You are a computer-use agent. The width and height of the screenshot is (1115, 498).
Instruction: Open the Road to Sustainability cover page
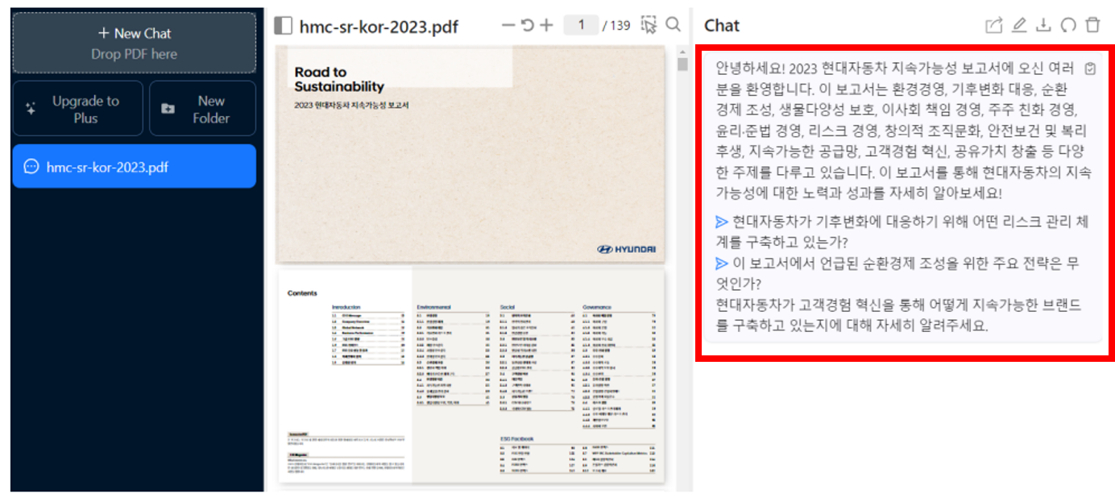pyautogui.click(x=470, y=154)
